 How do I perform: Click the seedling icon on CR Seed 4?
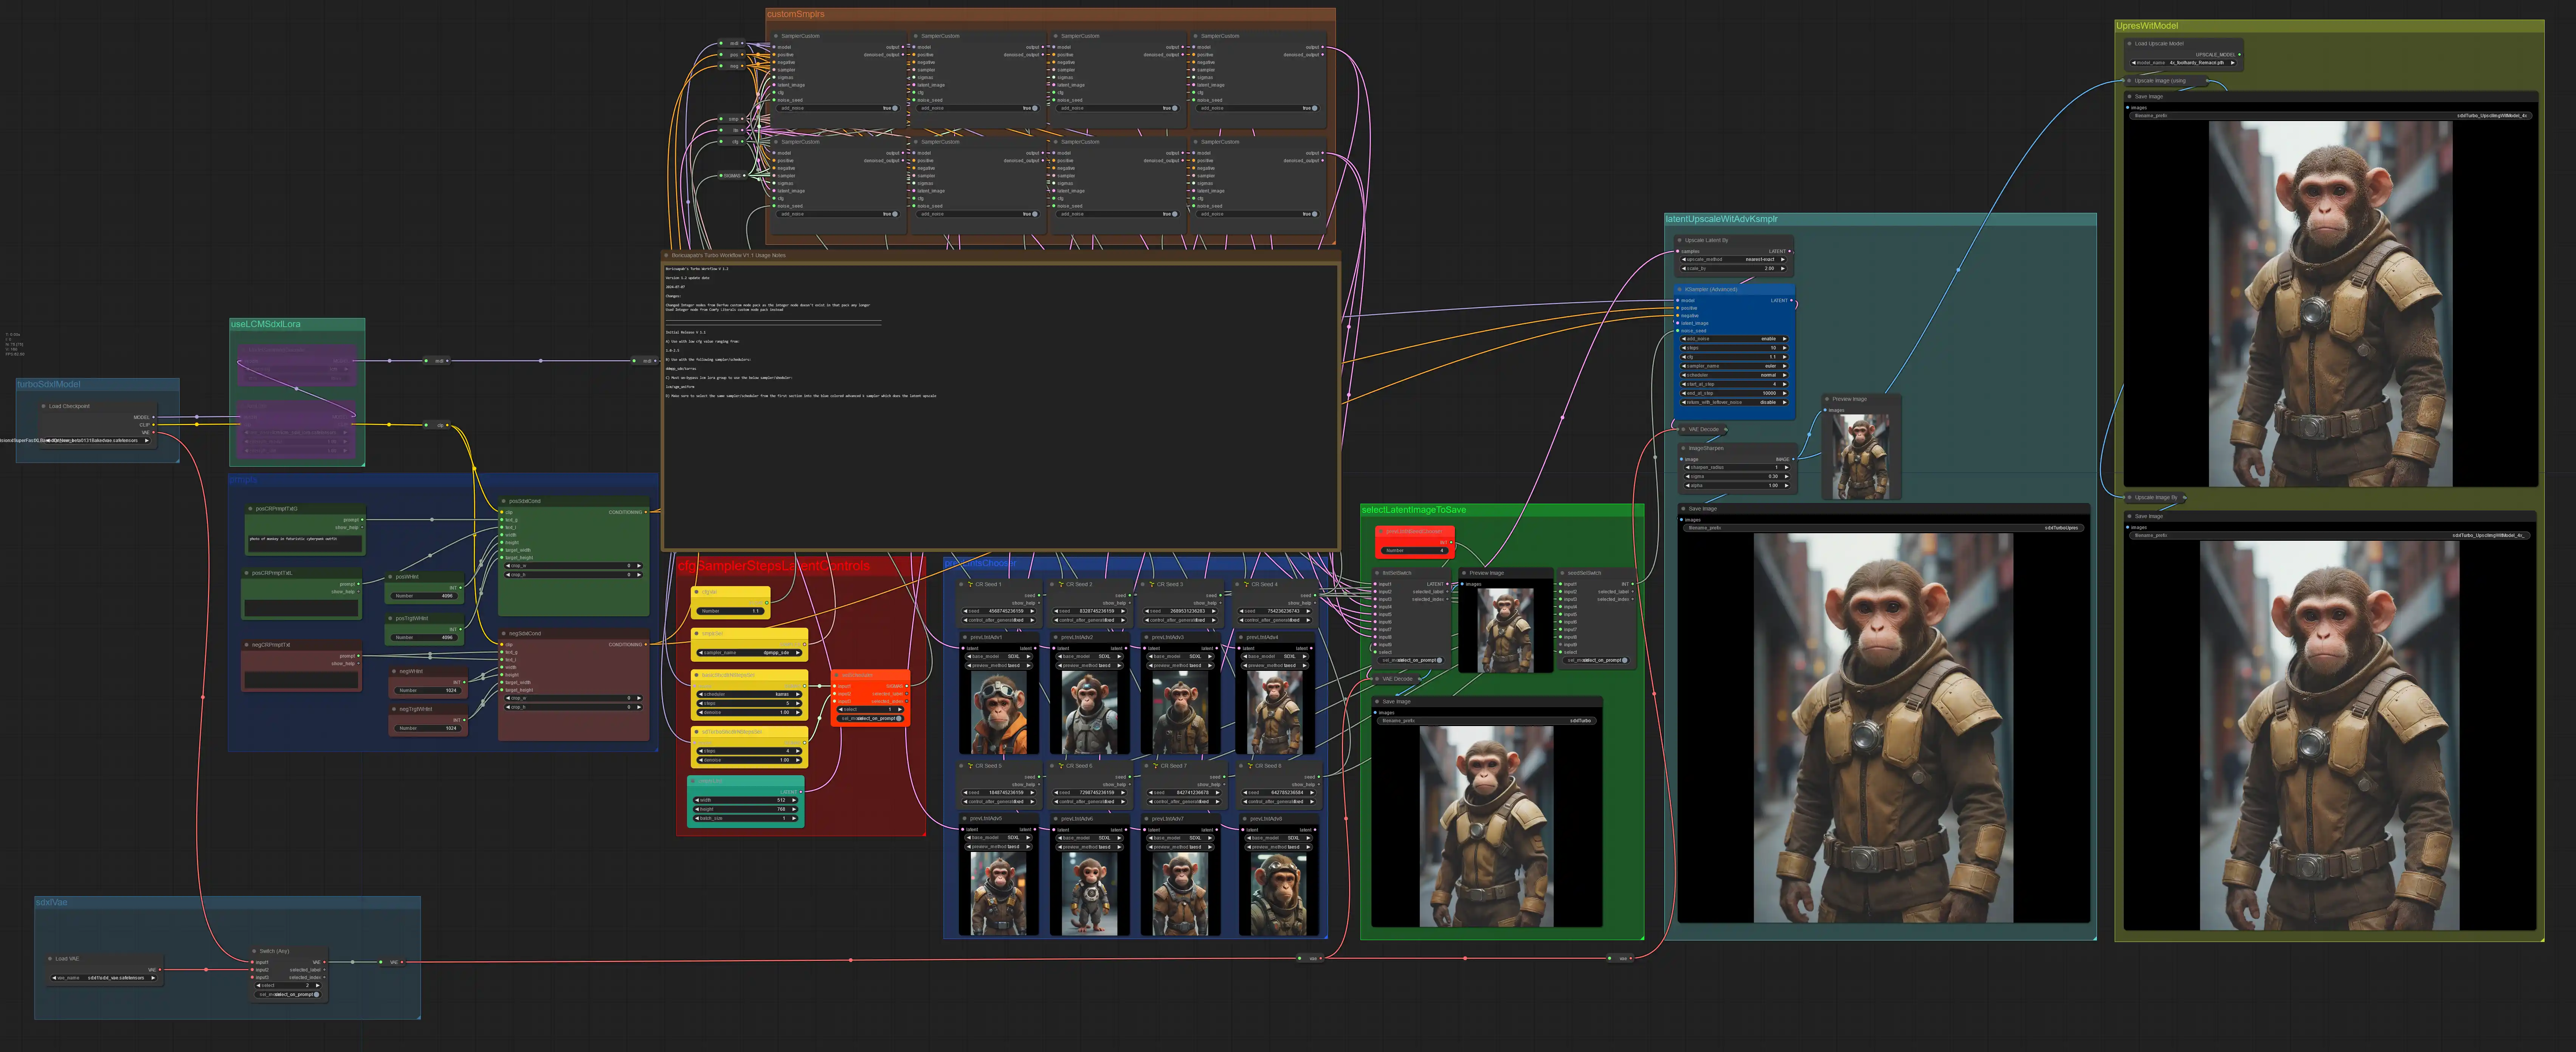pos(1246,584)
